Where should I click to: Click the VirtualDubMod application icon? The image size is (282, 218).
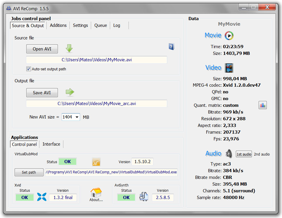pos(96,162)
